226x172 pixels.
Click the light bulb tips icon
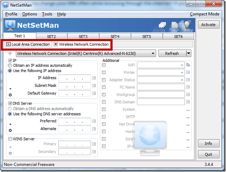187,25
